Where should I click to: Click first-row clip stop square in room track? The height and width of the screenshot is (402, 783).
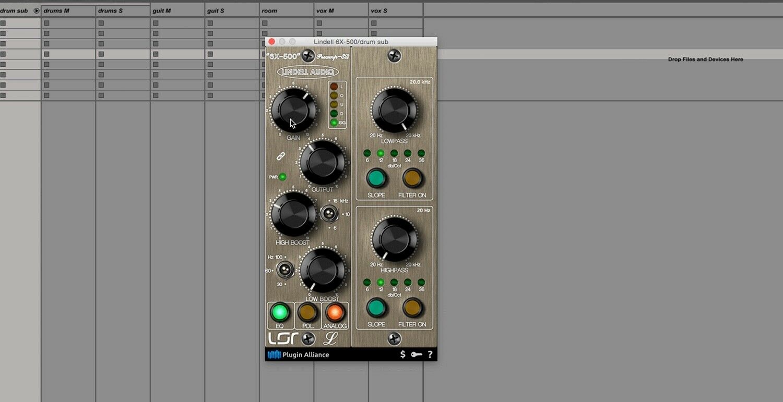(x=265, y=23)
